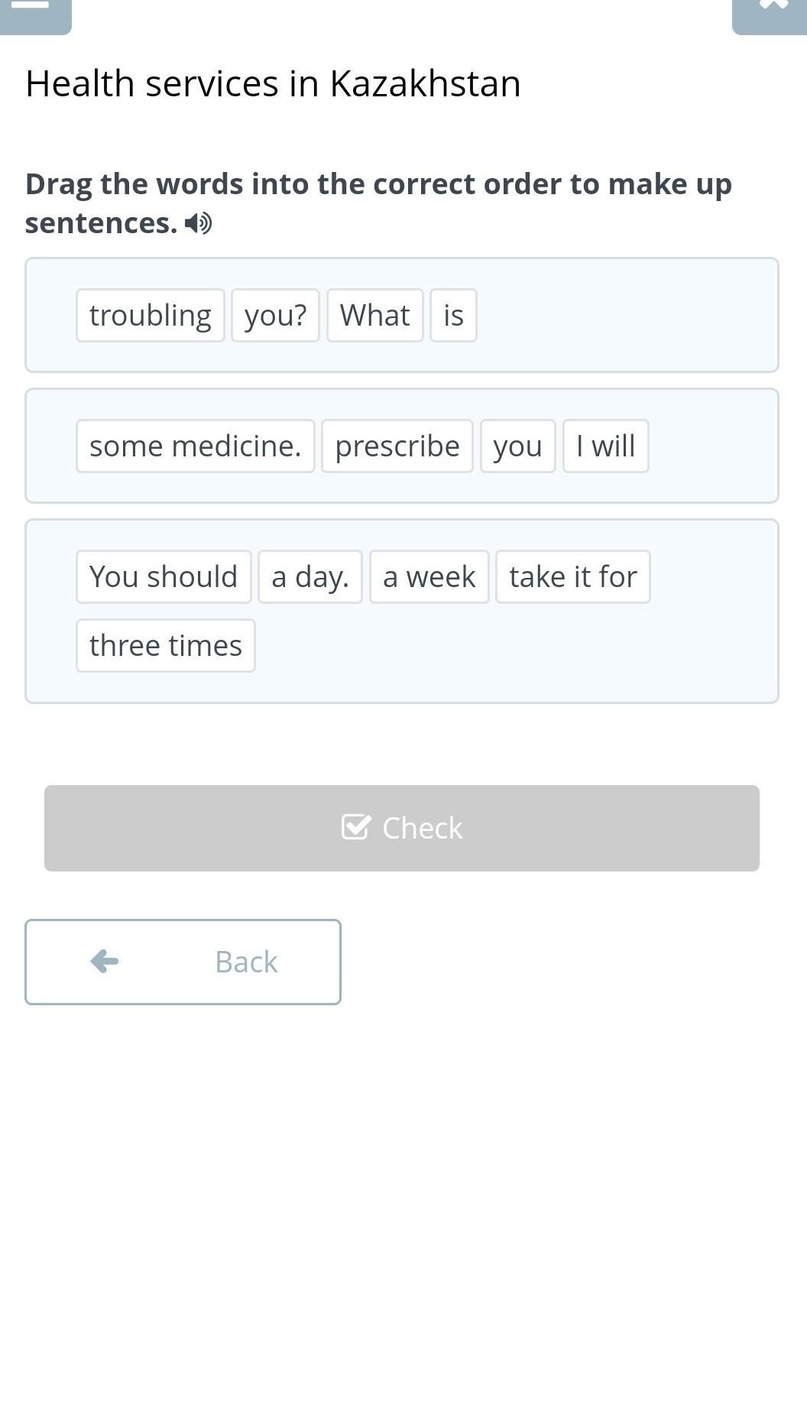Pick the 'What' word tile

tap(374, 315)
